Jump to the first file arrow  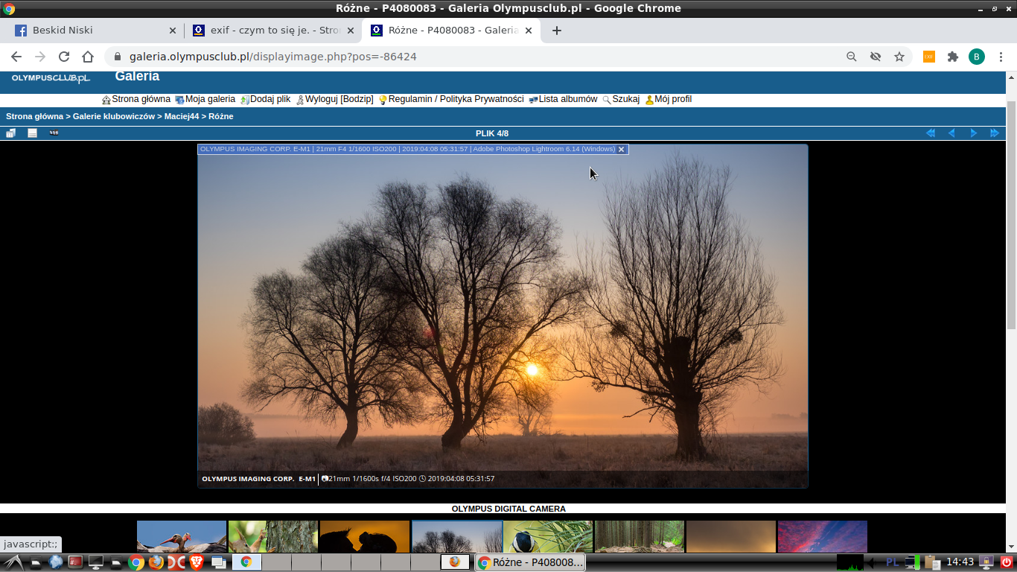(x=930, y=133)
